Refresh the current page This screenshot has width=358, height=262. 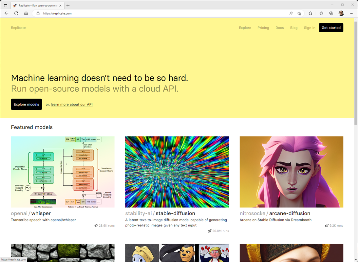click(16, 13)
